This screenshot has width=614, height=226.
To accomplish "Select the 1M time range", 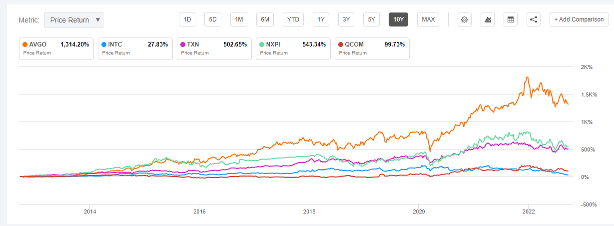I will 239,19.
